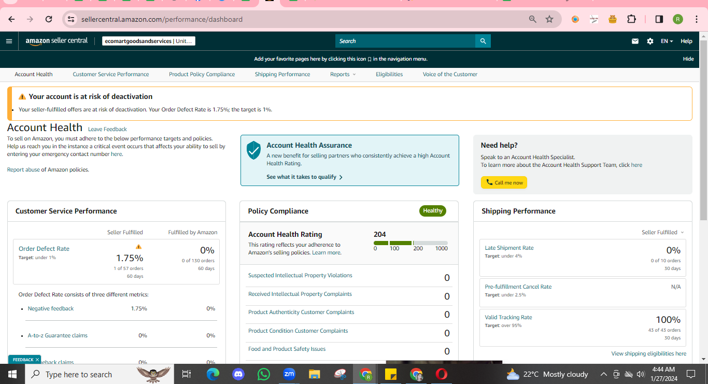Click the Report abuse link
Image resolution: width=708 pixels, height=384 pixels.
23,169
